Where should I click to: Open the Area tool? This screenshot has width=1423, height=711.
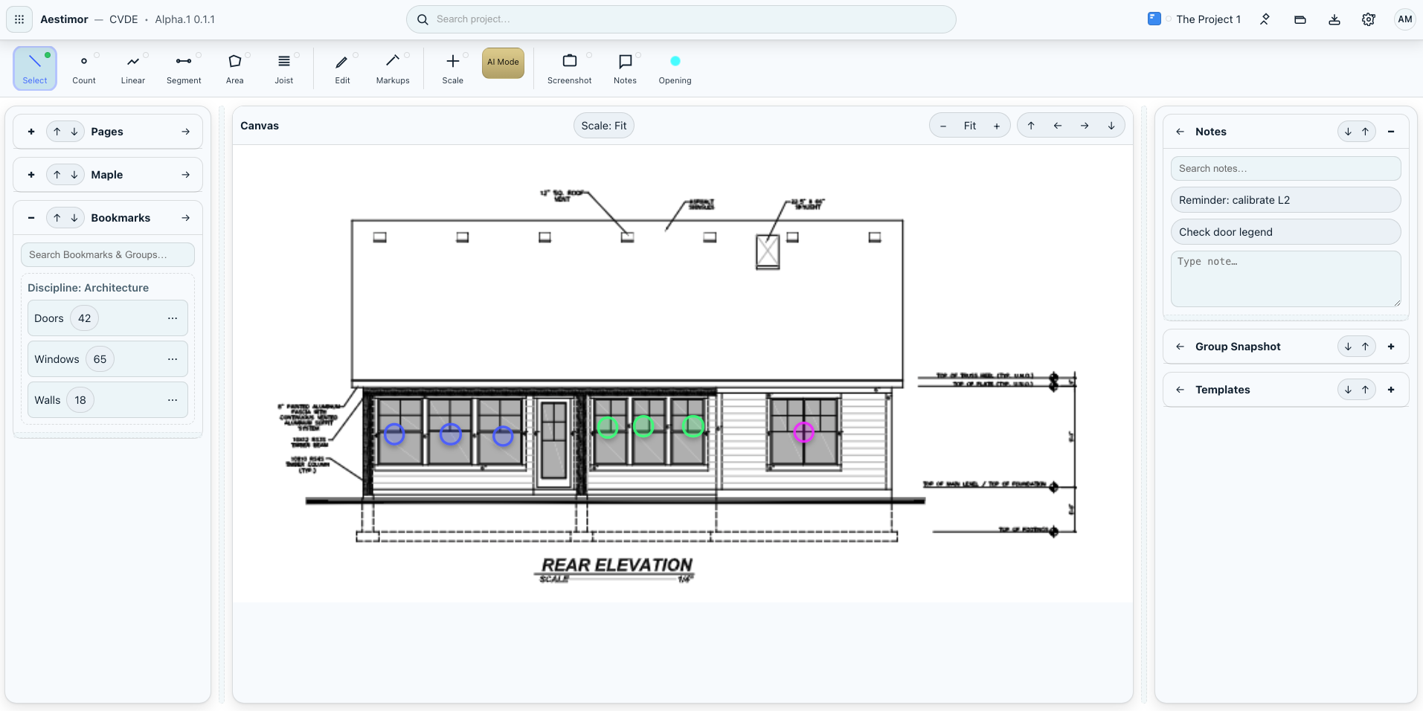tap(234, 68)
